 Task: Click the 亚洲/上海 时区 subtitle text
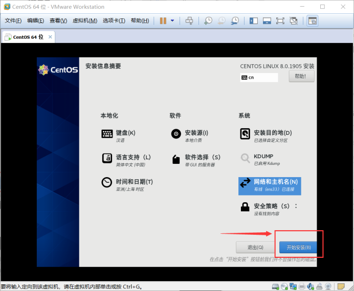point(130,189)
